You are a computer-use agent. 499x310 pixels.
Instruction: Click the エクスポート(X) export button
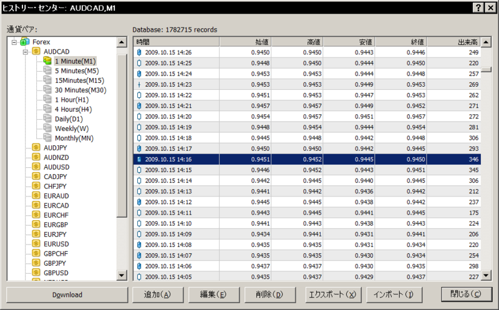click(333, 295)
